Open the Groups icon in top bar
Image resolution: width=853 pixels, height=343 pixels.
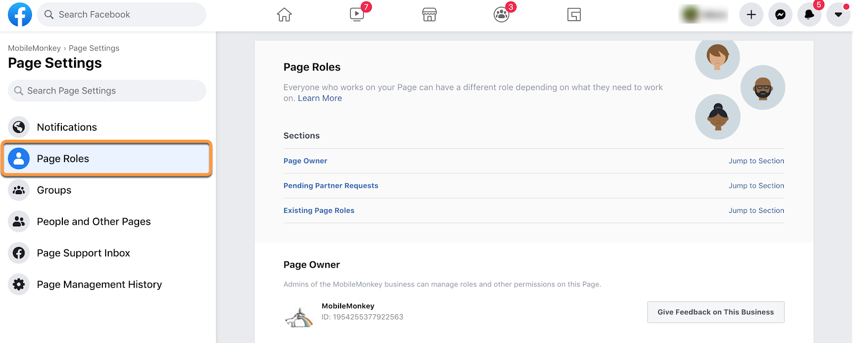coord(502,14)
